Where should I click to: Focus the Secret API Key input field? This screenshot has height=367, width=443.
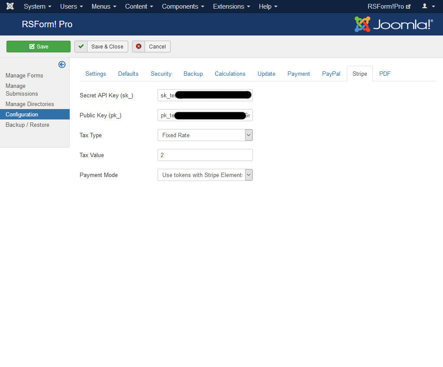point(205,95)
